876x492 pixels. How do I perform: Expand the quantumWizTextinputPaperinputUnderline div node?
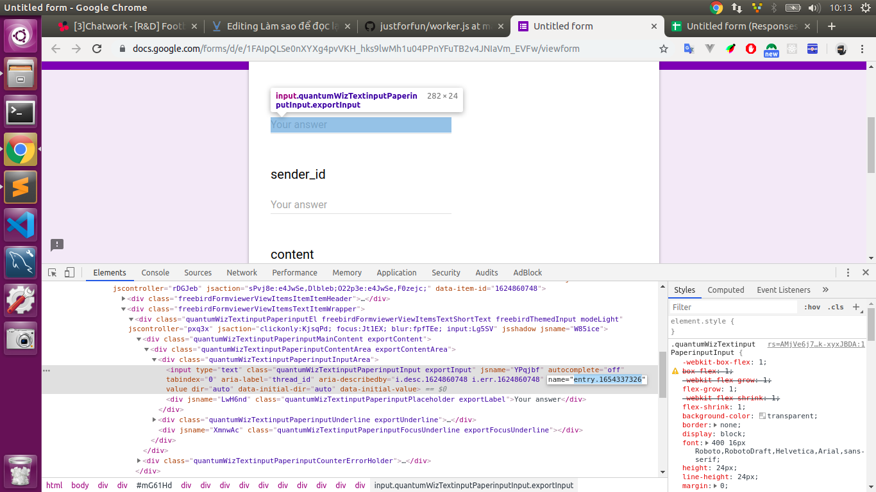point(155,420)
